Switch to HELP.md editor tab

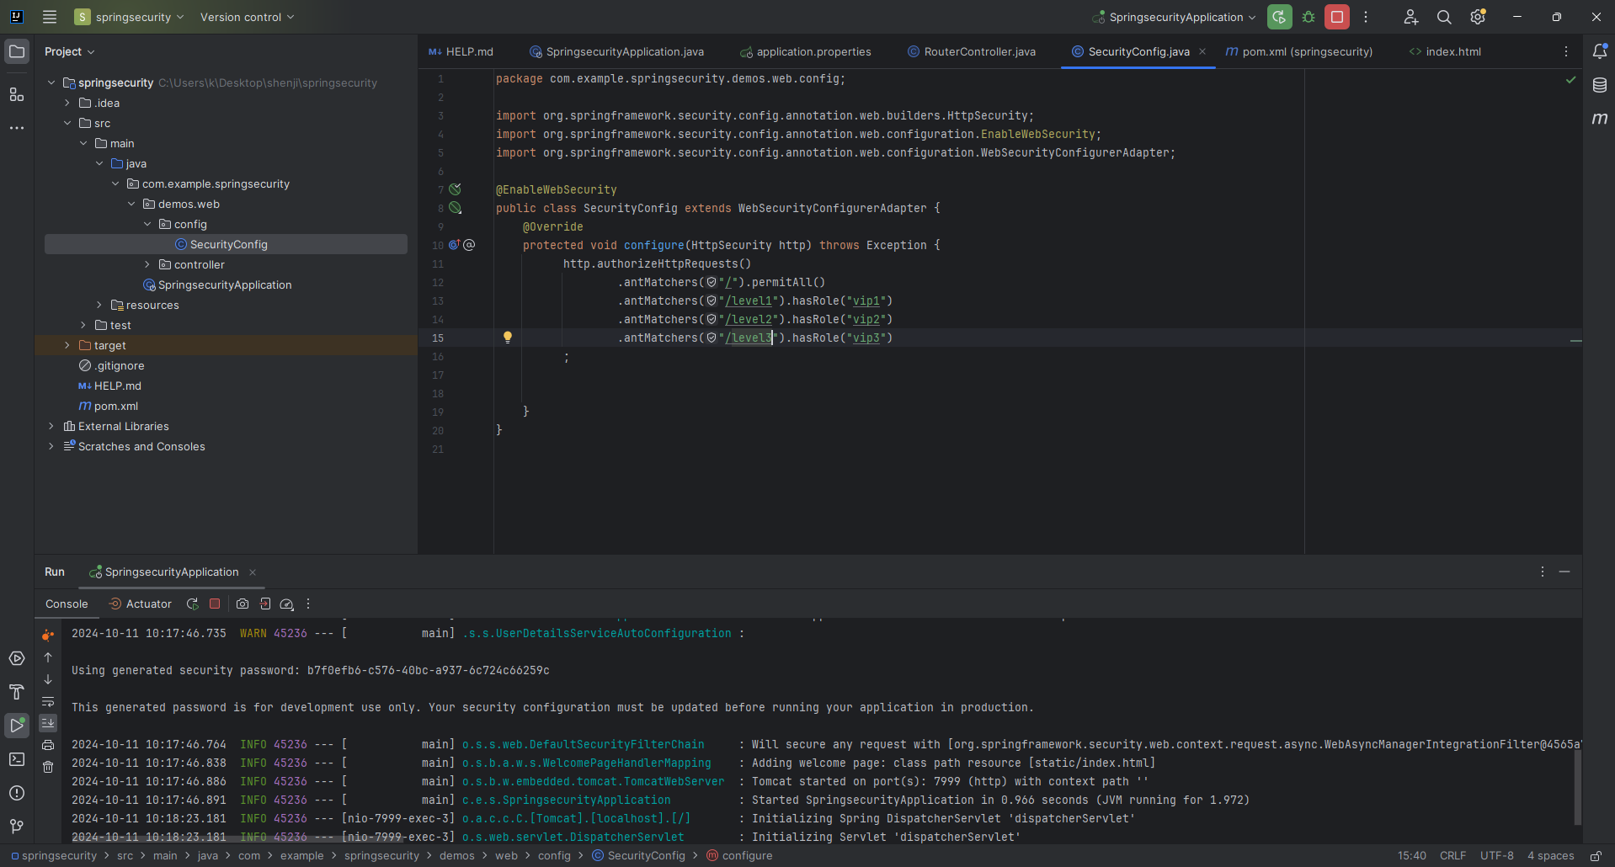tap(461, 51)
